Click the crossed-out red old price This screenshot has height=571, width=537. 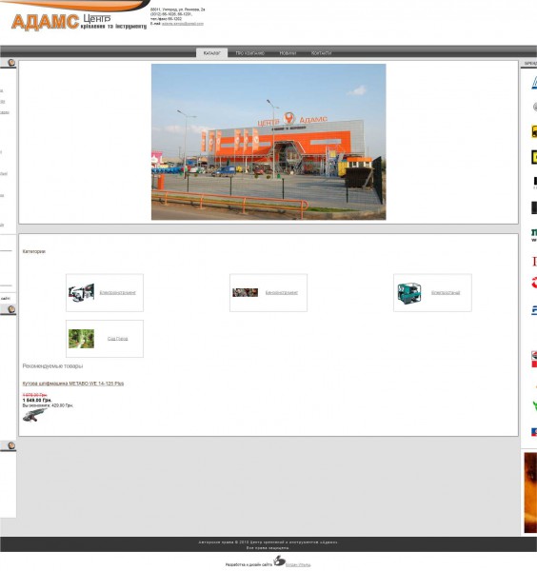pyautogui.click(x=34, y=395)
